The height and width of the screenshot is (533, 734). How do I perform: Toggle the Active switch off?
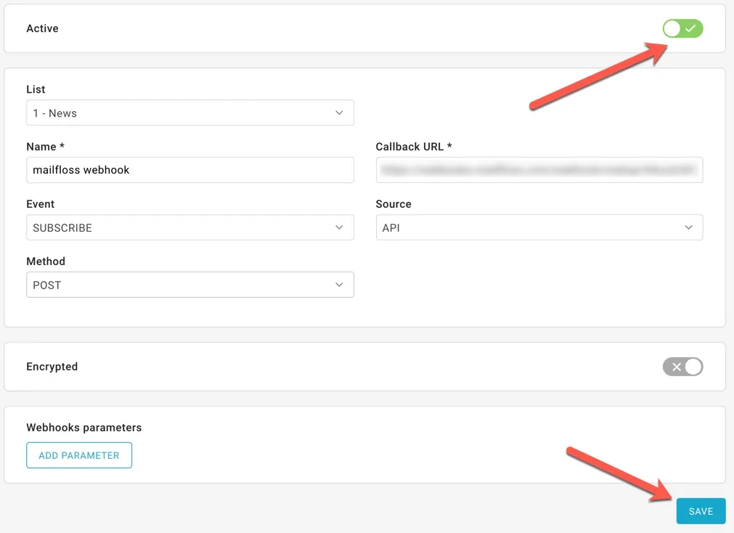pos(682,28)
